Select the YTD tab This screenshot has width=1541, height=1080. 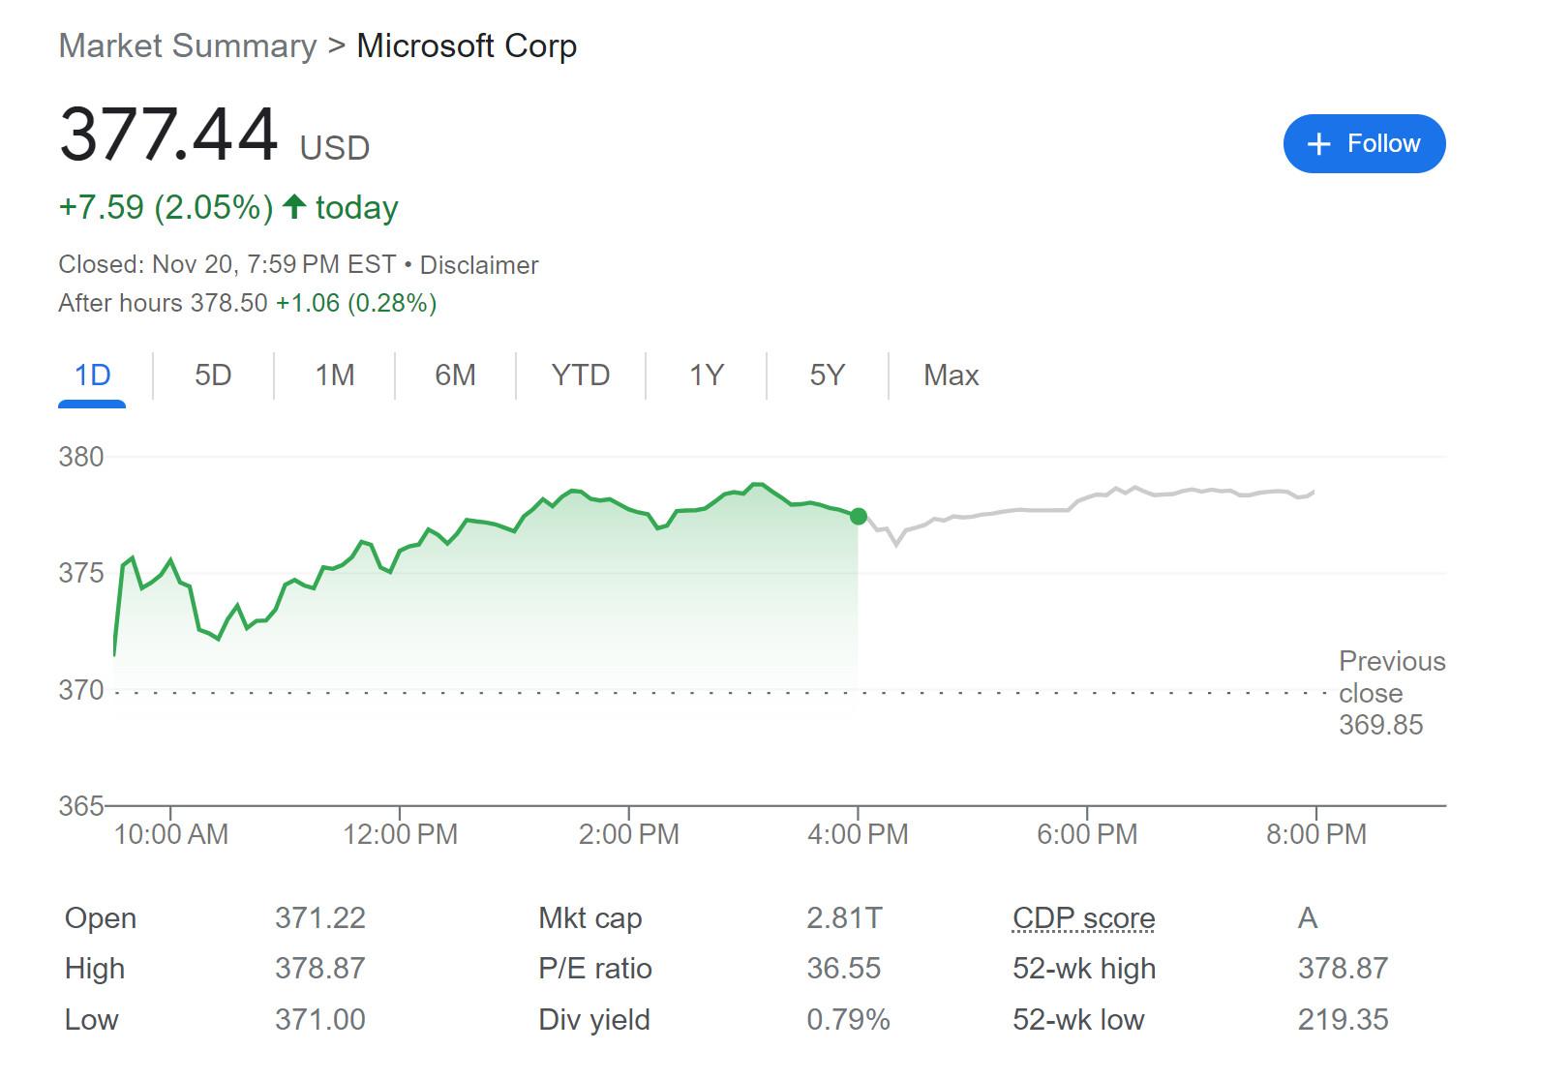coord(581,375)
